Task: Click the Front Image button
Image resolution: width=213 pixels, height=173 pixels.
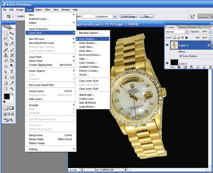Action: click(129, 16)
